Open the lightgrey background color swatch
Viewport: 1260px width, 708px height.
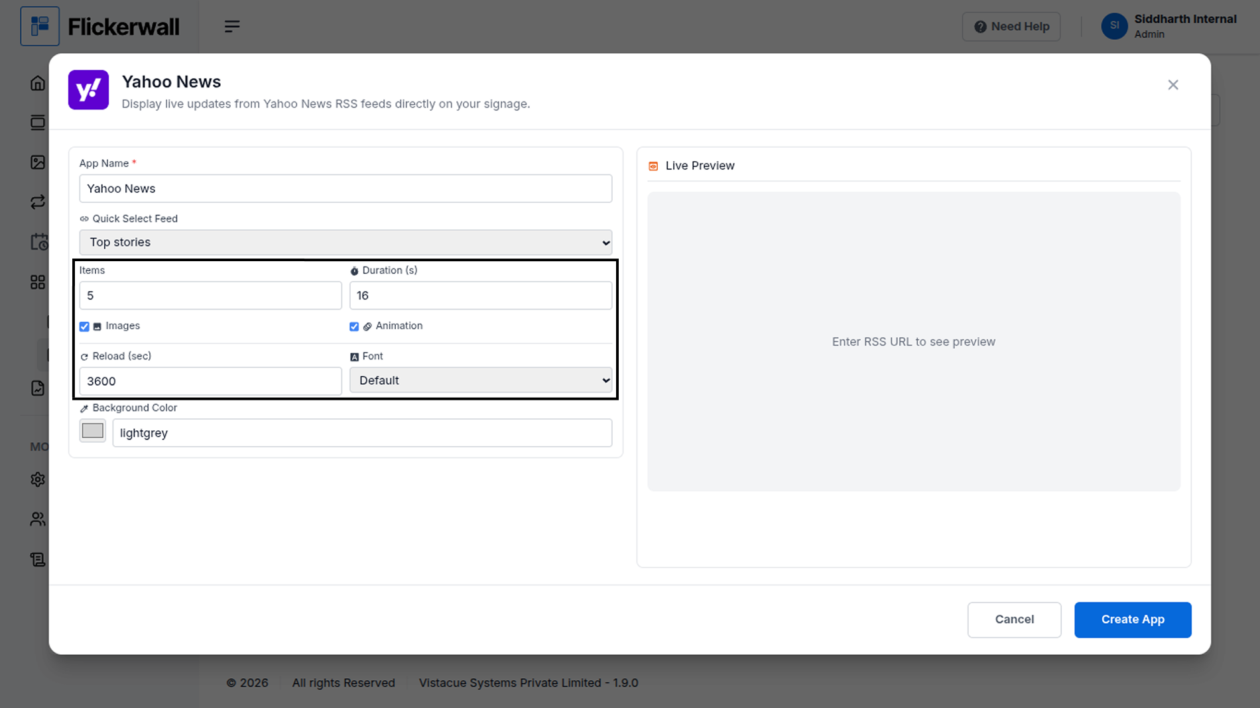point(93,431)
